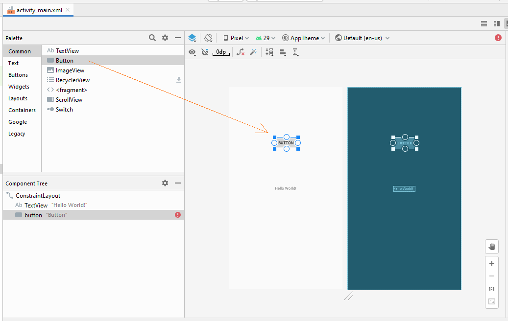The image size is (508, 321).
Task: Open design surface layers selector
Action: [192, 38]
